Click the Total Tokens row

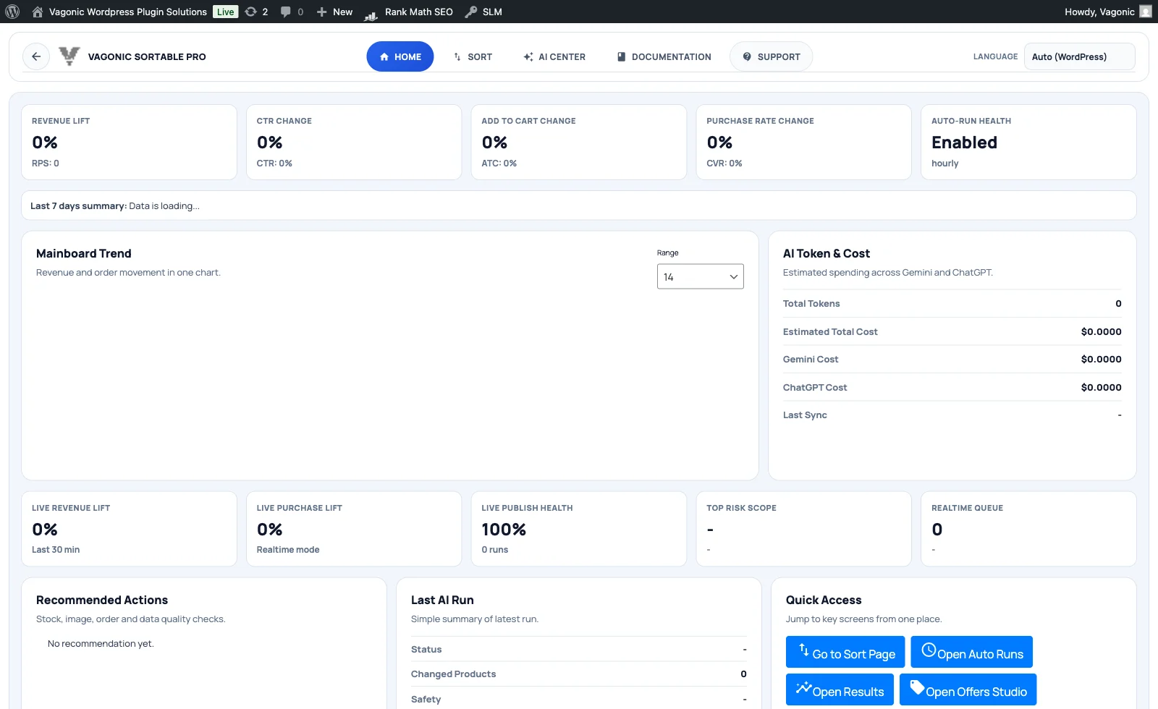[952, 304]
